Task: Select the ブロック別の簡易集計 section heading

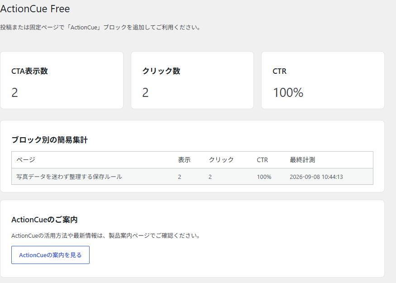Action: (49, 140)
